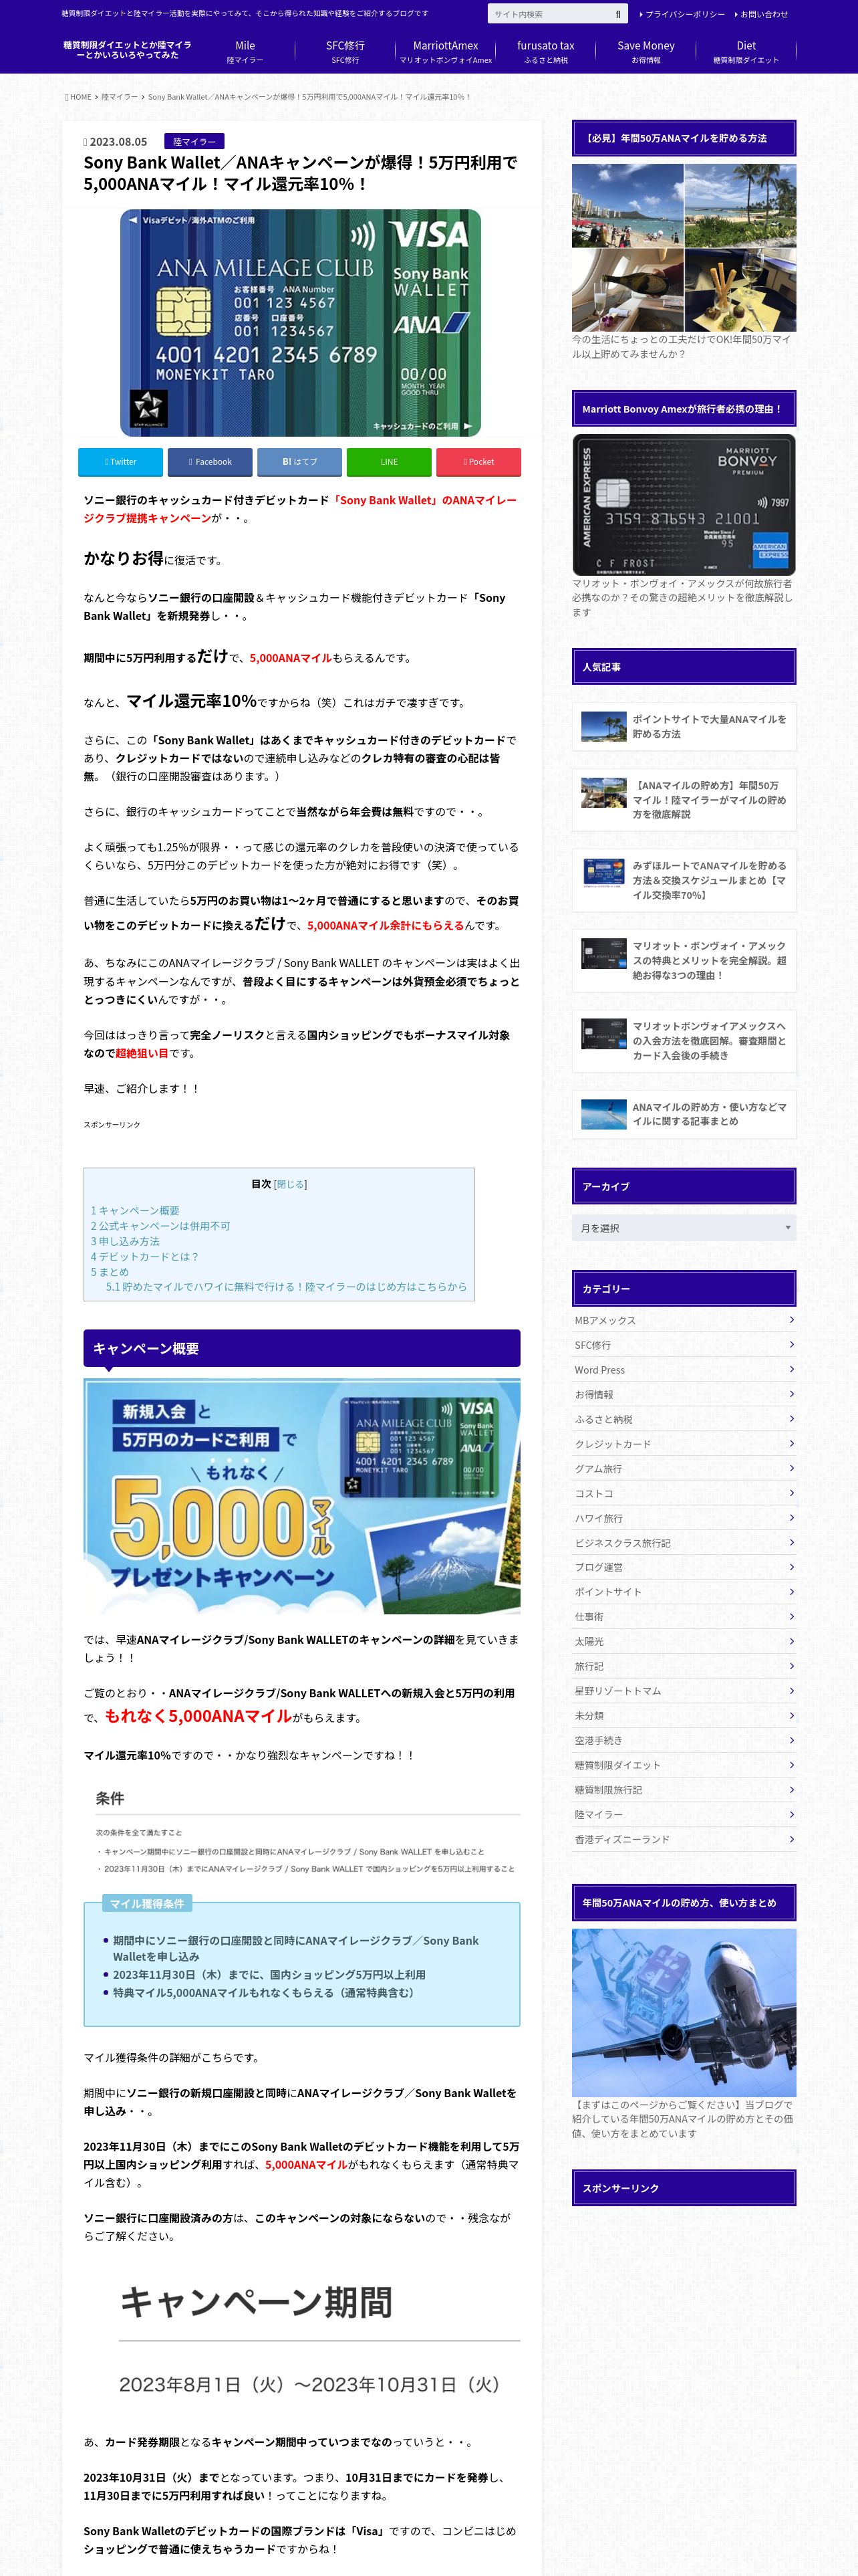The width and height of the screenshot is (858, 2576).
Task: Bookmark with the B! はてブ button
Action: pos(299,462)
